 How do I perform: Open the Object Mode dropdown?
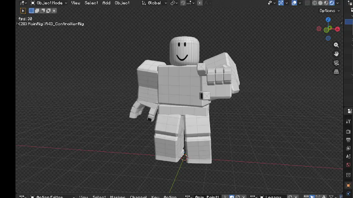pos(49,3)
